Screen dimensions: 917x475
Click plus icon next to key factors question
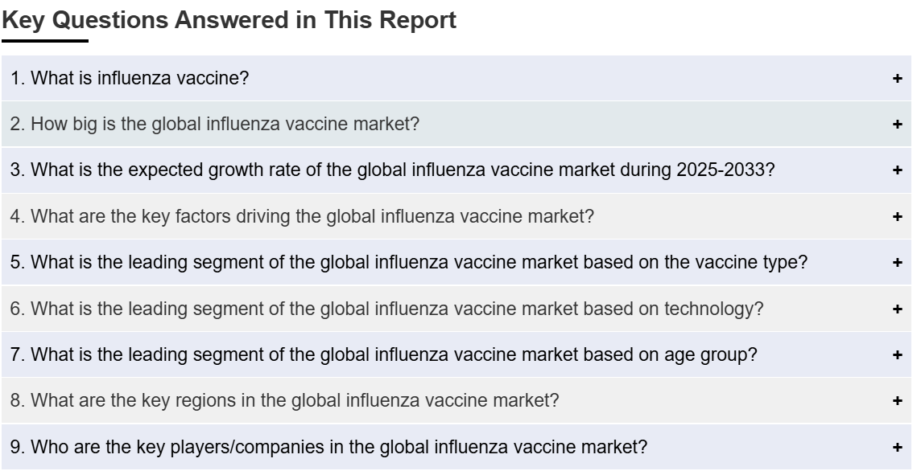pyautogui.click(x=897, y=216)
